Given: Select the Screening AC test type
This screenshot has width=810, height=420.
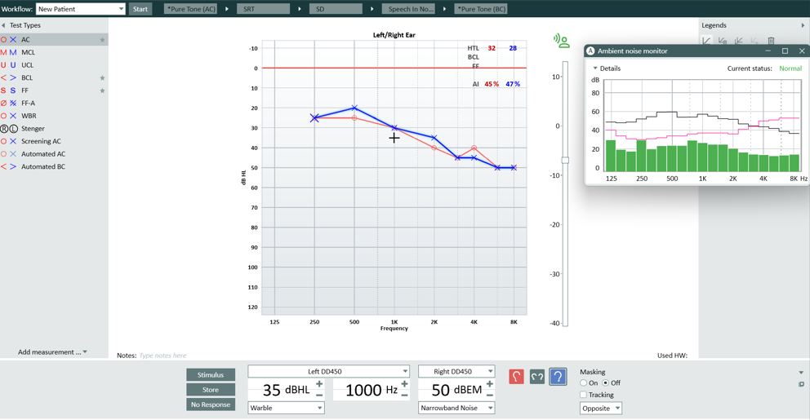Looking at the screenshot, I should (x=54, y=141).
